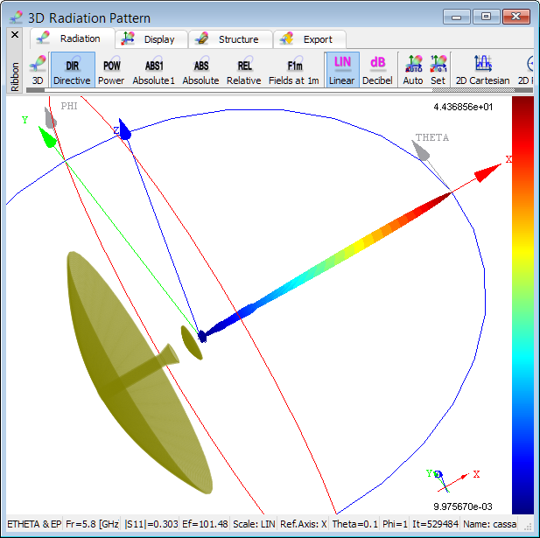Select the Power (POW) pattern icon
540x538 pixels.
click(111, 70)
